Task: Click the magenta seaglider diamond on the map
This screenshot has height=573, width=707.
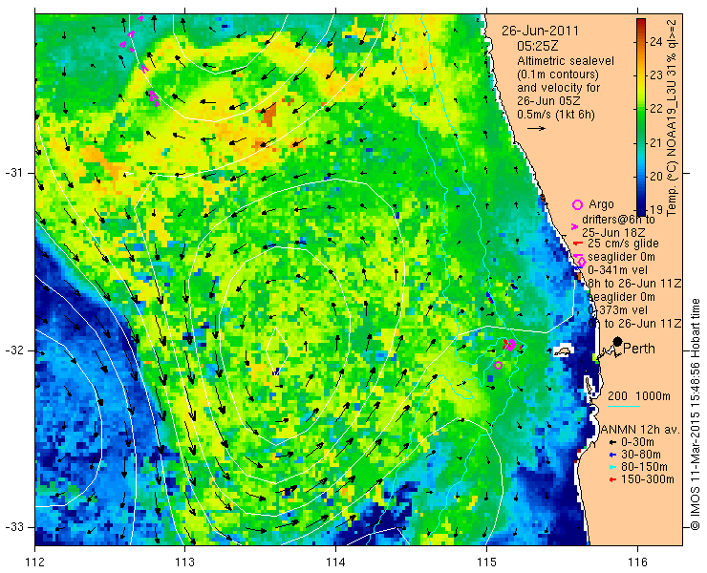Action: [x=511, y=345]
